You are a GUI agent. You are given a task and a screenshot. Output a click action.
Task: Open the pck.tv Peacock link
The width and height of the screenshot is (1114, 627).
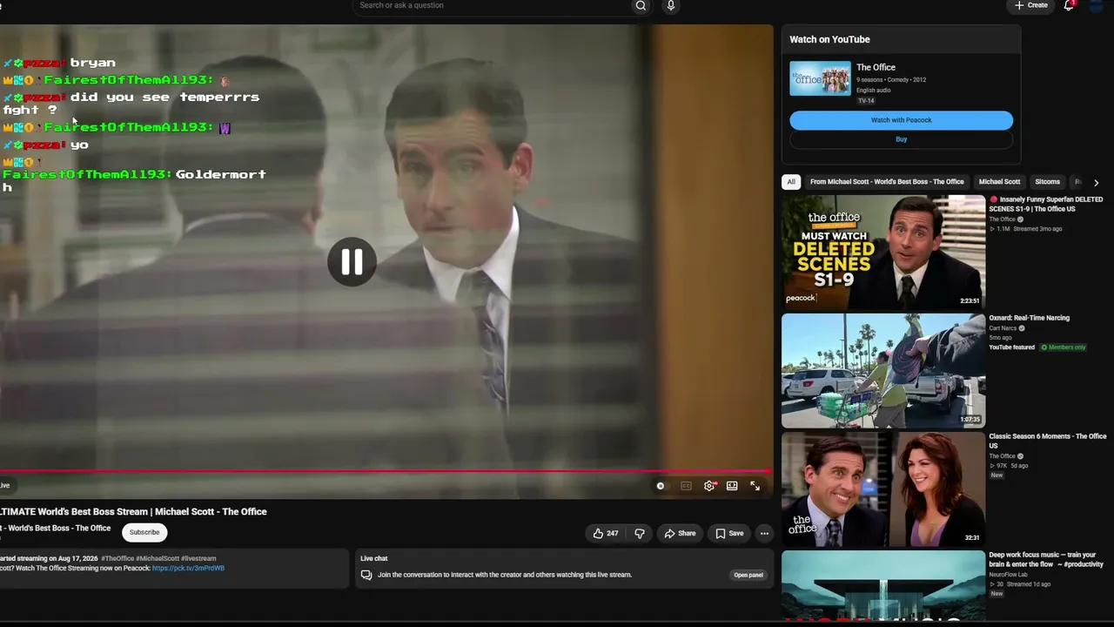click(x=188, y=569)
